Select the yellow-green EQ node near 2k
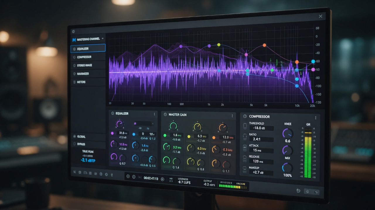375x210 pixels. [219, 45]
